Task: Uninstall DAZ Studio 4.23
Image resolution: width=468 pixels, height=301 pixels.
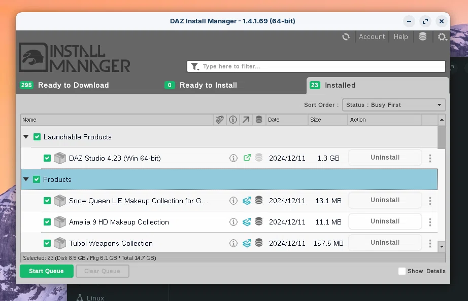Action: [x=385, y=158]
